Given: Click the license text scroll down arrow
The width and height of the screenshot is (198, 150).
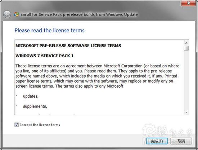Looking at the screenshot, I should tap(186, 112).
